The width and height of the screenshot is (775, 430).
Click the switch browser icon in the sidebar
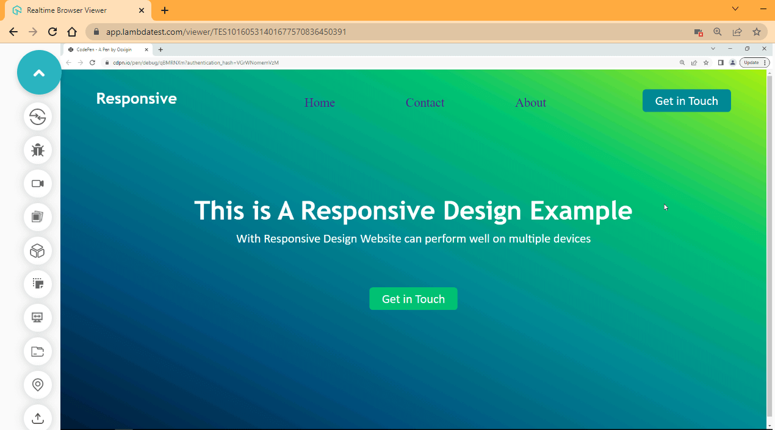(37, 117)
